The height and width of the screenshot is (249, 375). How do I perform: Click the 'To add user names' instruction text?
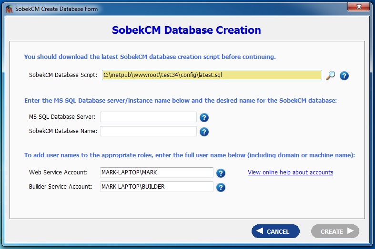pos(190,155)
